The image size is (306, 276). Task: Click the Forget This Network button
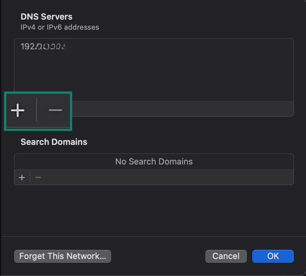tap(63, 256)
